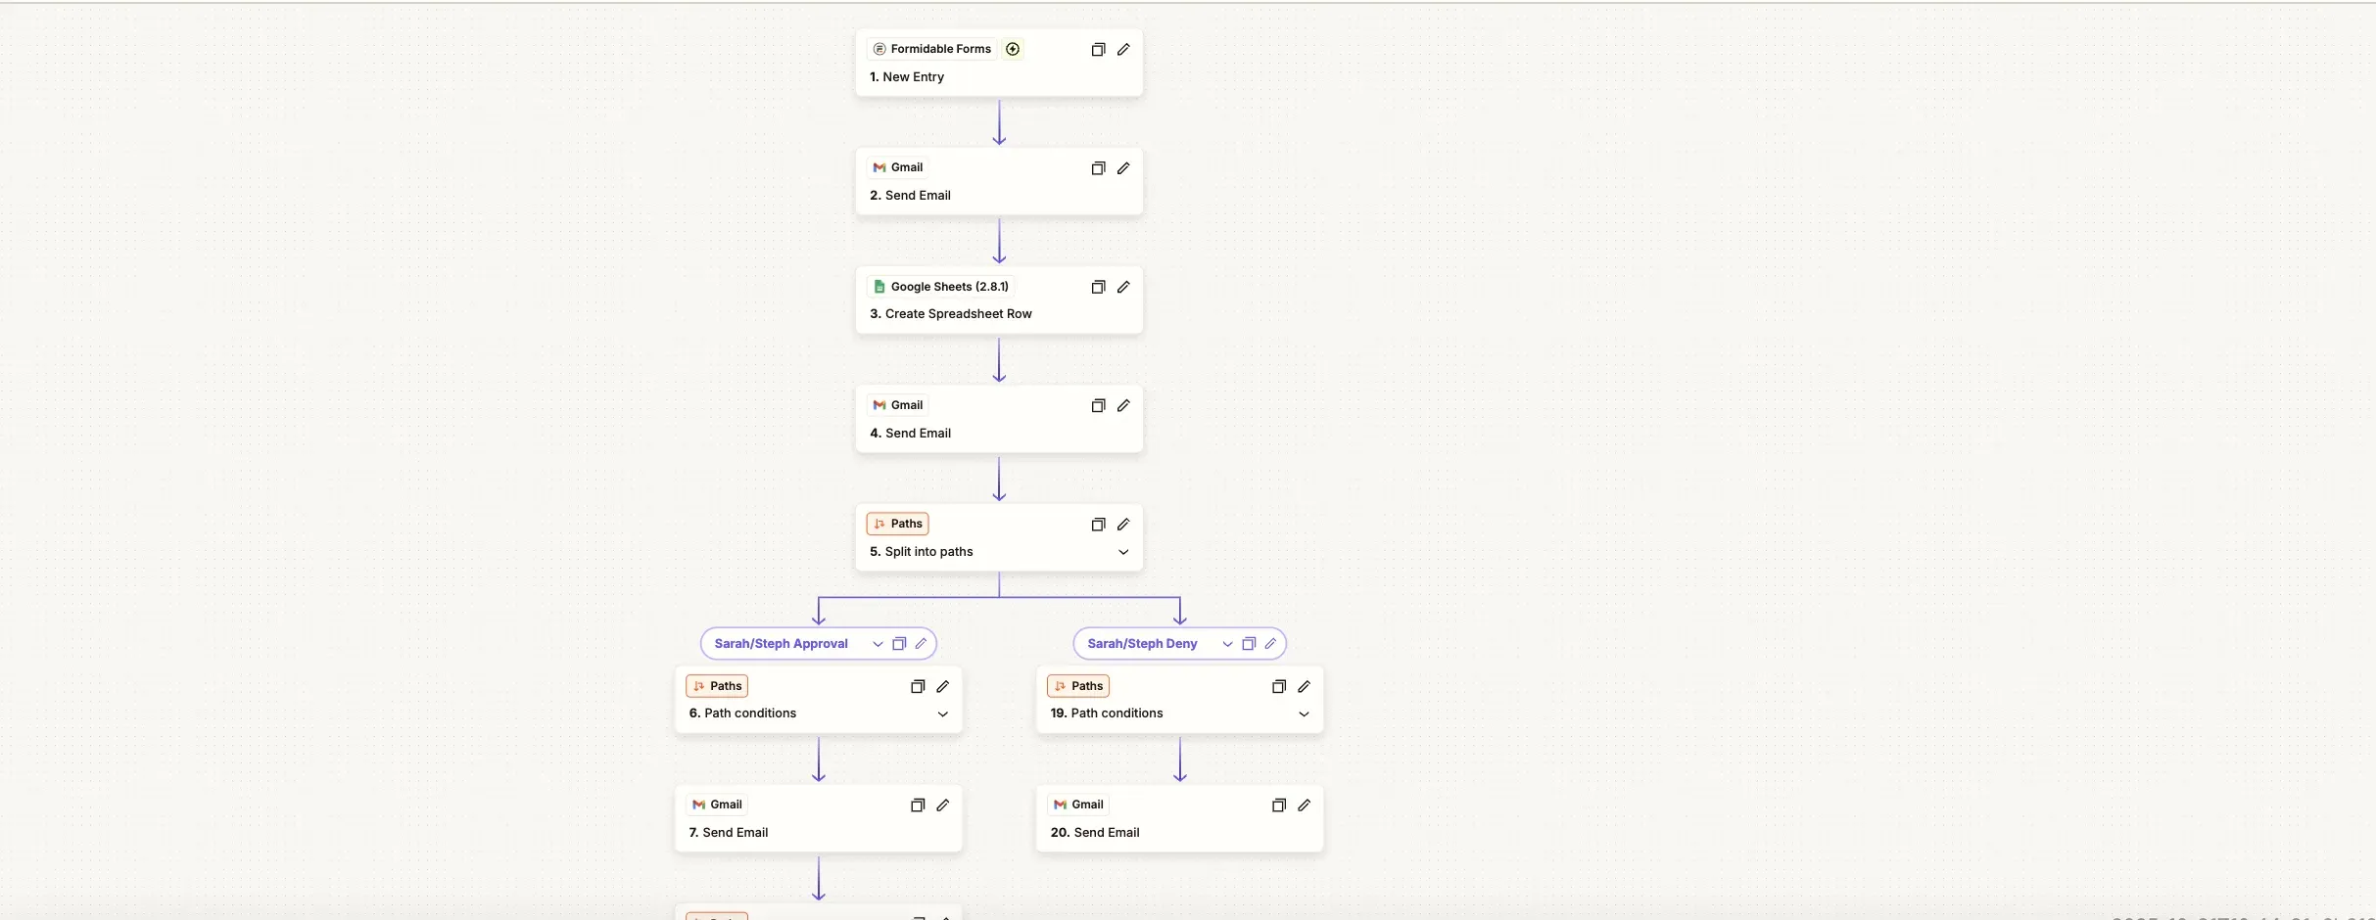This screenshot has height=920, width=2376.
Task: Collapse the Split into paths chevron
Action: 1123,552
